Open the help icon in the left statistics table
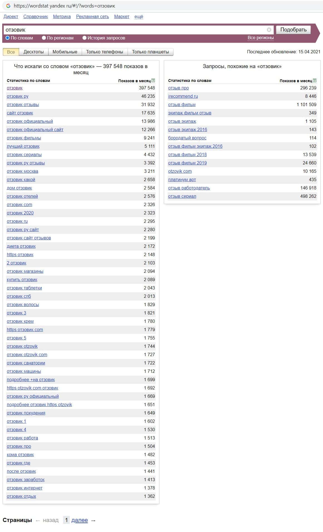Image resolution: width=323 pixels, height=532 pixels. click(x=153, y=81)
